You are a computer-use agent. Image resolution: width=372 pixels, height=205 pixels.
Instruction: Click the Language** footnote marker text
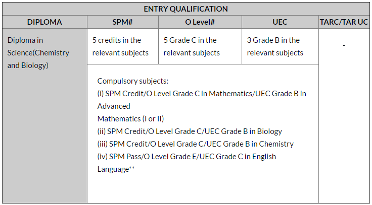[116, 169]
